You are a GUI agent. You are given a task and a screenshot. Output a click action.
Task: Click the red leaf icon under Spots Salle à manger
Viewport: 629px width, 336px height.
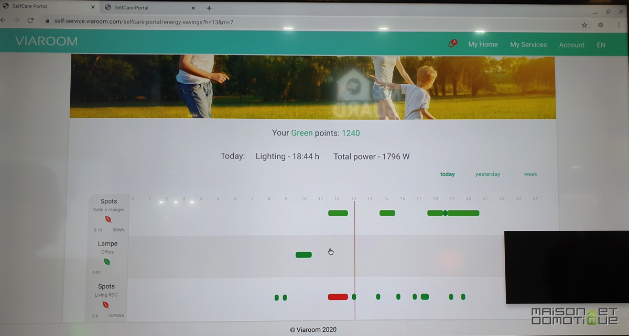pyautogui.click(x=109, y=219)
